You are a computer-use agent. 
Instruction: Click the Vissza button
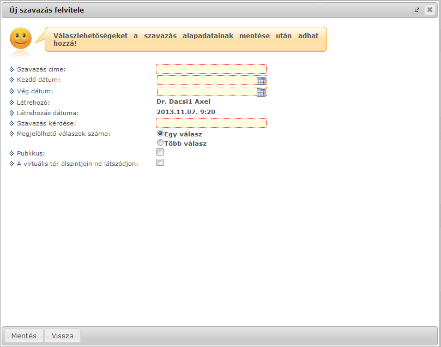[63, 336]
